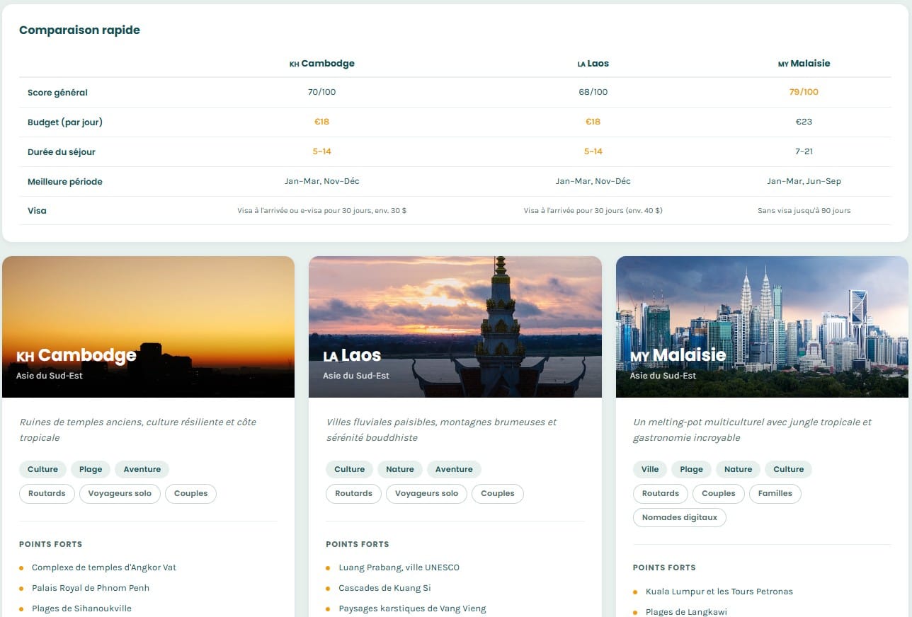The height and width of the screenshot is (617, 912).
Task: Click Luang Prabang, ville UNESCO highlight
Action: (399, 567)
